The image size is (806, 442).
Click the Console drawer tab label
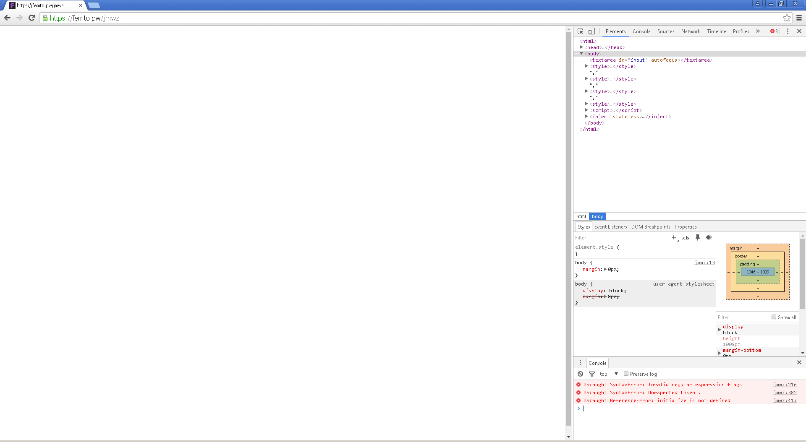tap(597, 363)
